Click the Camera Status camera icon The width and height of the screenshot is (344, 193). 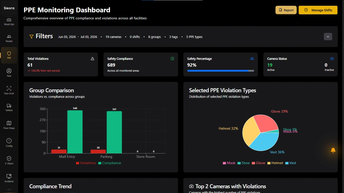[x=332, y=59]
